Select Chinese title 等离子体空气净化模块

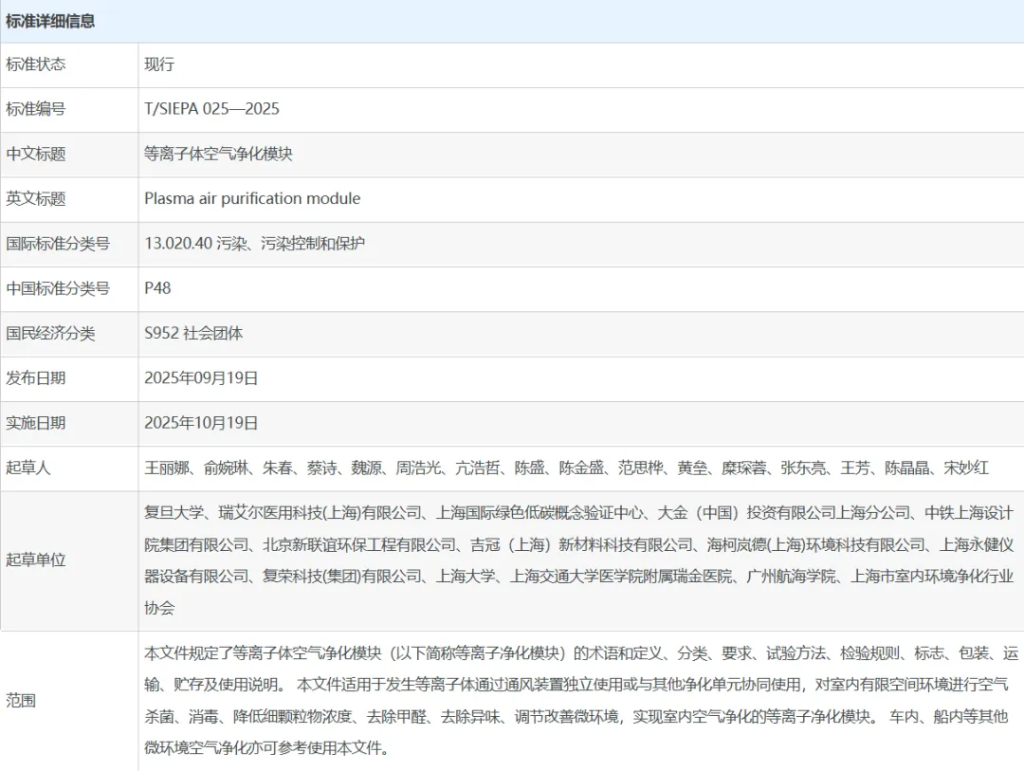point(218,154)
